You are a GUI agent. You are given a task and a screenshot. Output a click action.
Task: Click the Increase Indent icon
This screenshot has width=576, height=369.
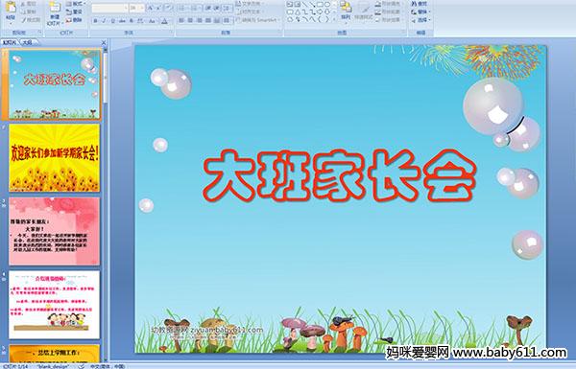pos(217,8)
